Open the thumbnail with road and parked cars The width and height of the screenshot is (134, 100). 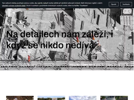point(114,98)
